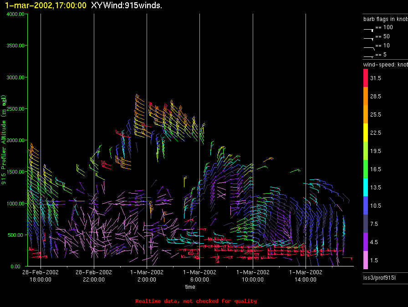This screenshot has height=307, width=408.
Task: Select the 1-Mar-2002 14:00:00 time marker
Action: [x=306, y=276]
